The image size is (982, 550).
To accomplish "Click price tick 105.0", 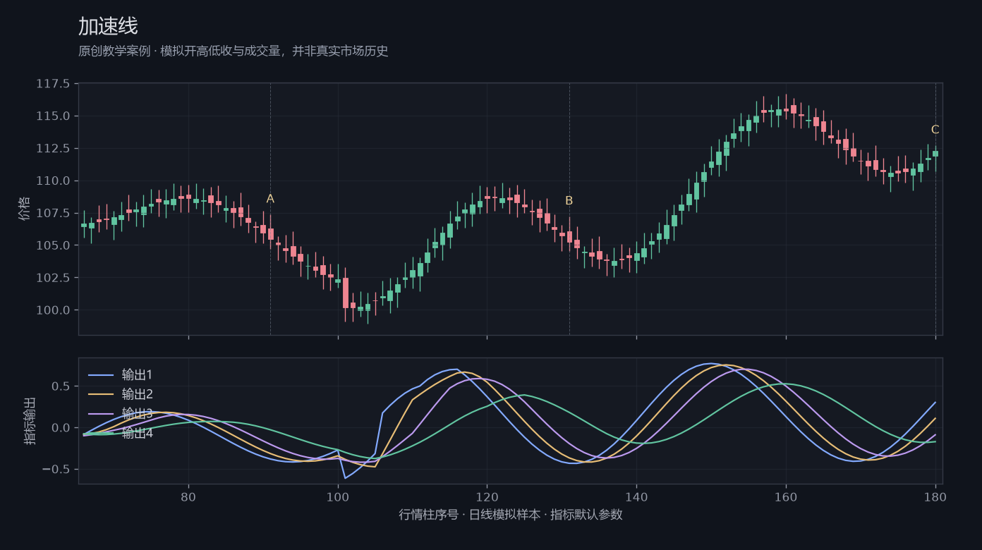I will [x=53, y=246].
